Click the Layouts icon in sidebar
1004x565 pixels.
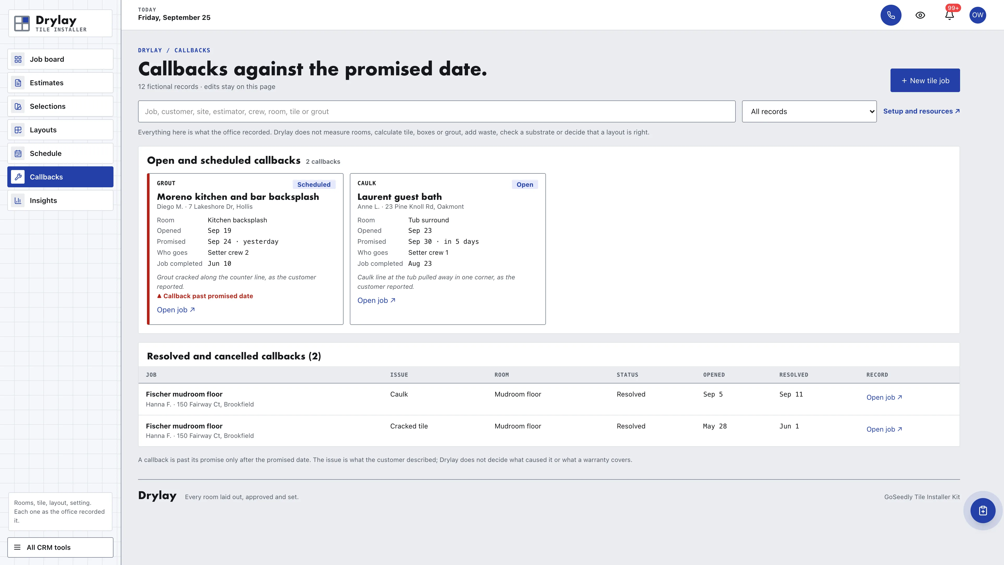[18, 130]
